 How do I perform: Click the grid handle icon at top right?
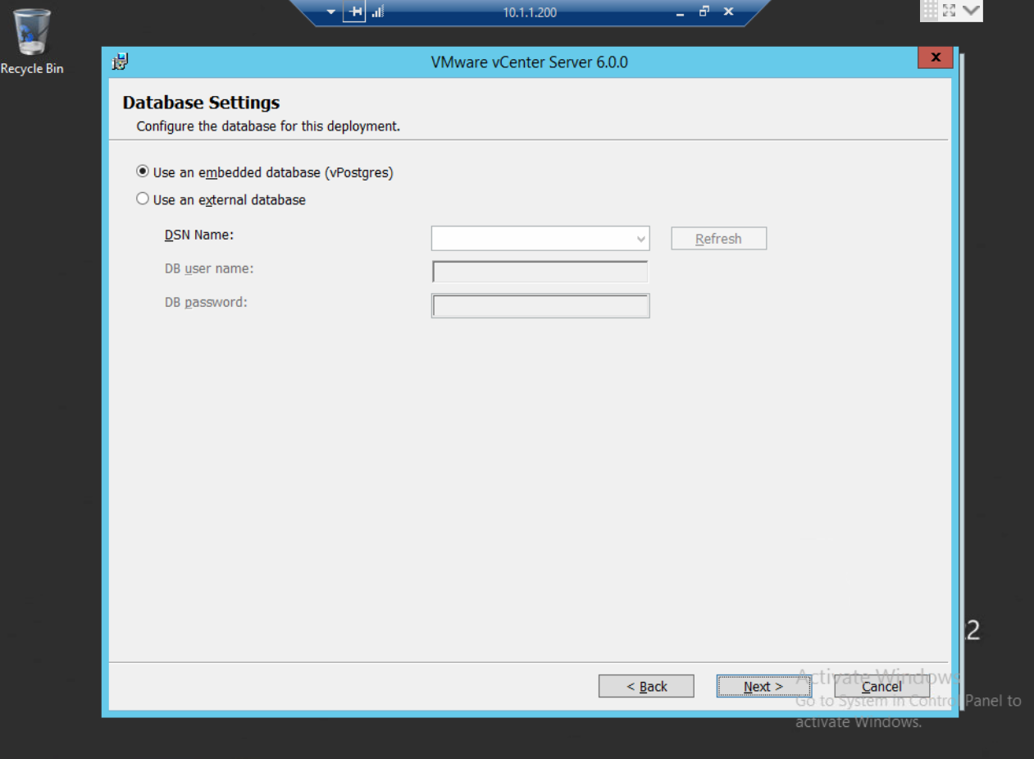click(931, 10)
